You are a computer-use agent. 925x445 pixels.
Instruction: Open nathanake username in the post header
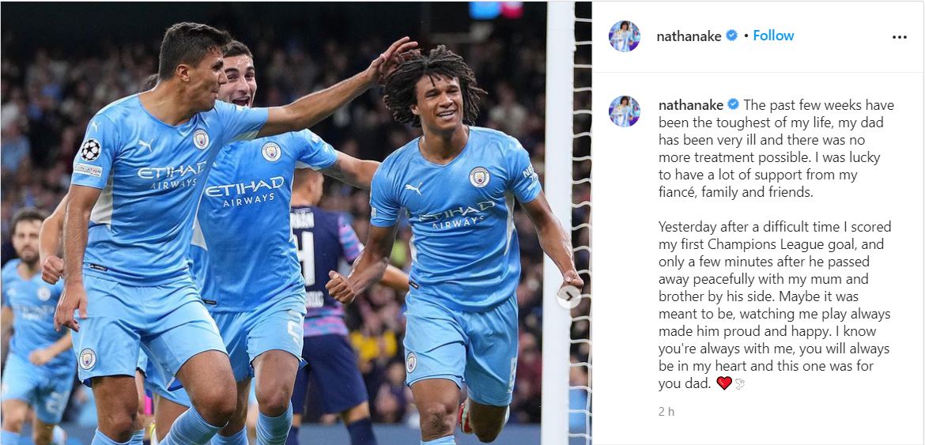[689, 36]
